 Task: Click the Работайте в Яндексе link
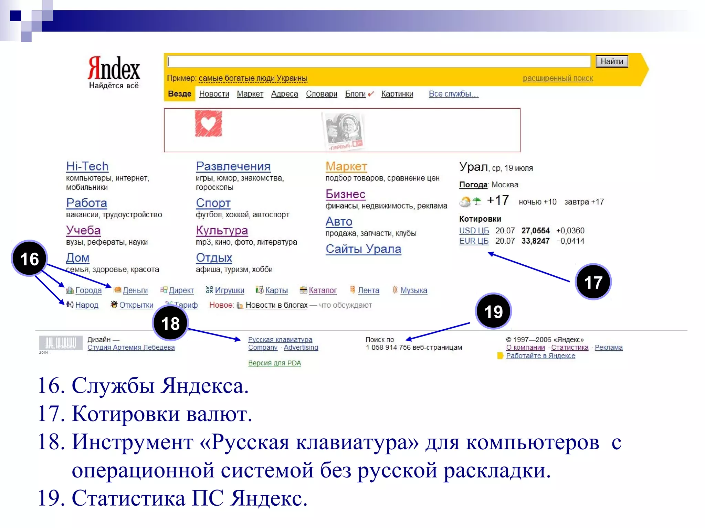[540, 356]
